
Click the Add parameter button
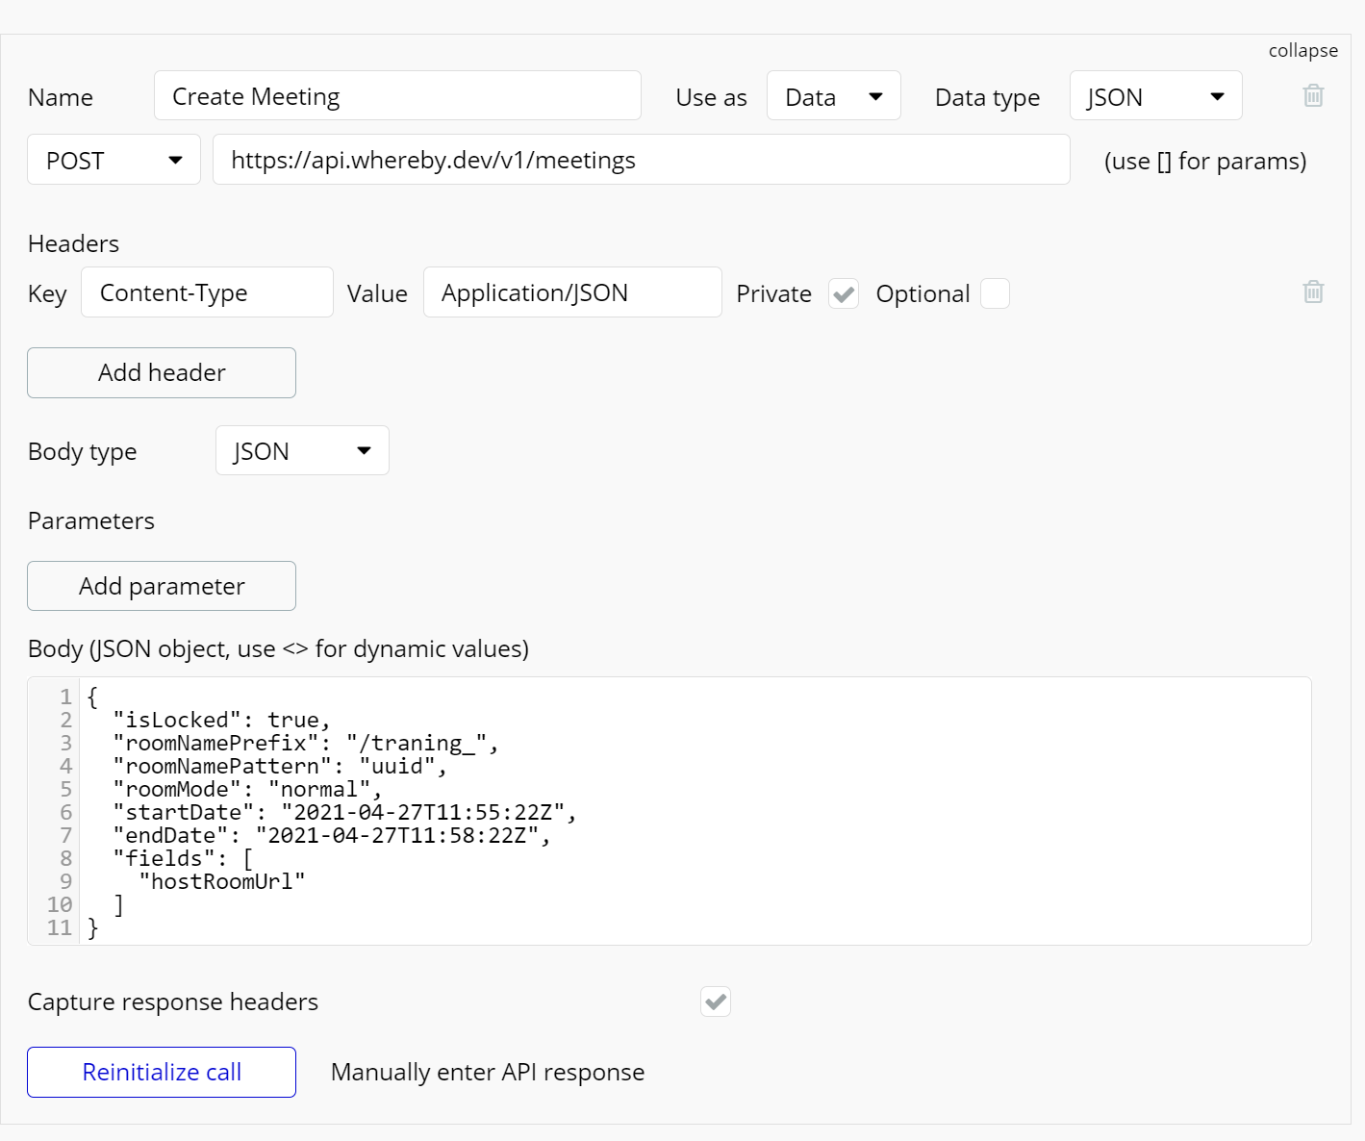click(162, 586)
